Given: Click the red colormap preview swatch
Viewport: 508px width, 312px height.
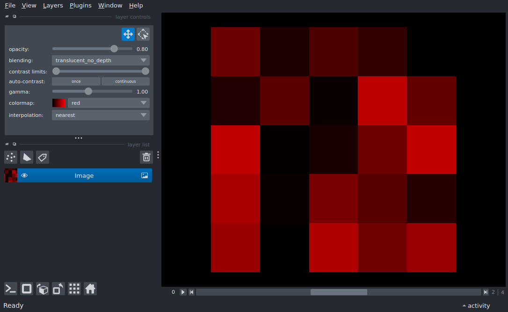Looking at the screenshot, I should [59, 103].
